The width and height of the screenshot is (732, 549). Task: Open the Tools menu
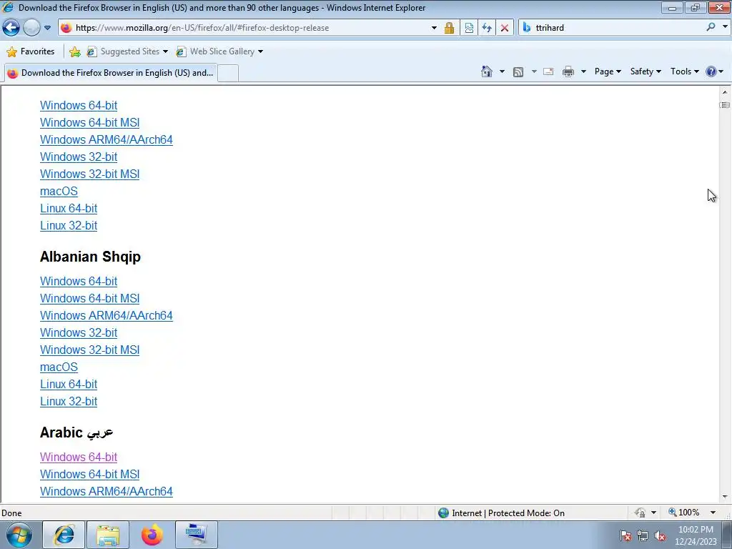[x=684, y=71]
